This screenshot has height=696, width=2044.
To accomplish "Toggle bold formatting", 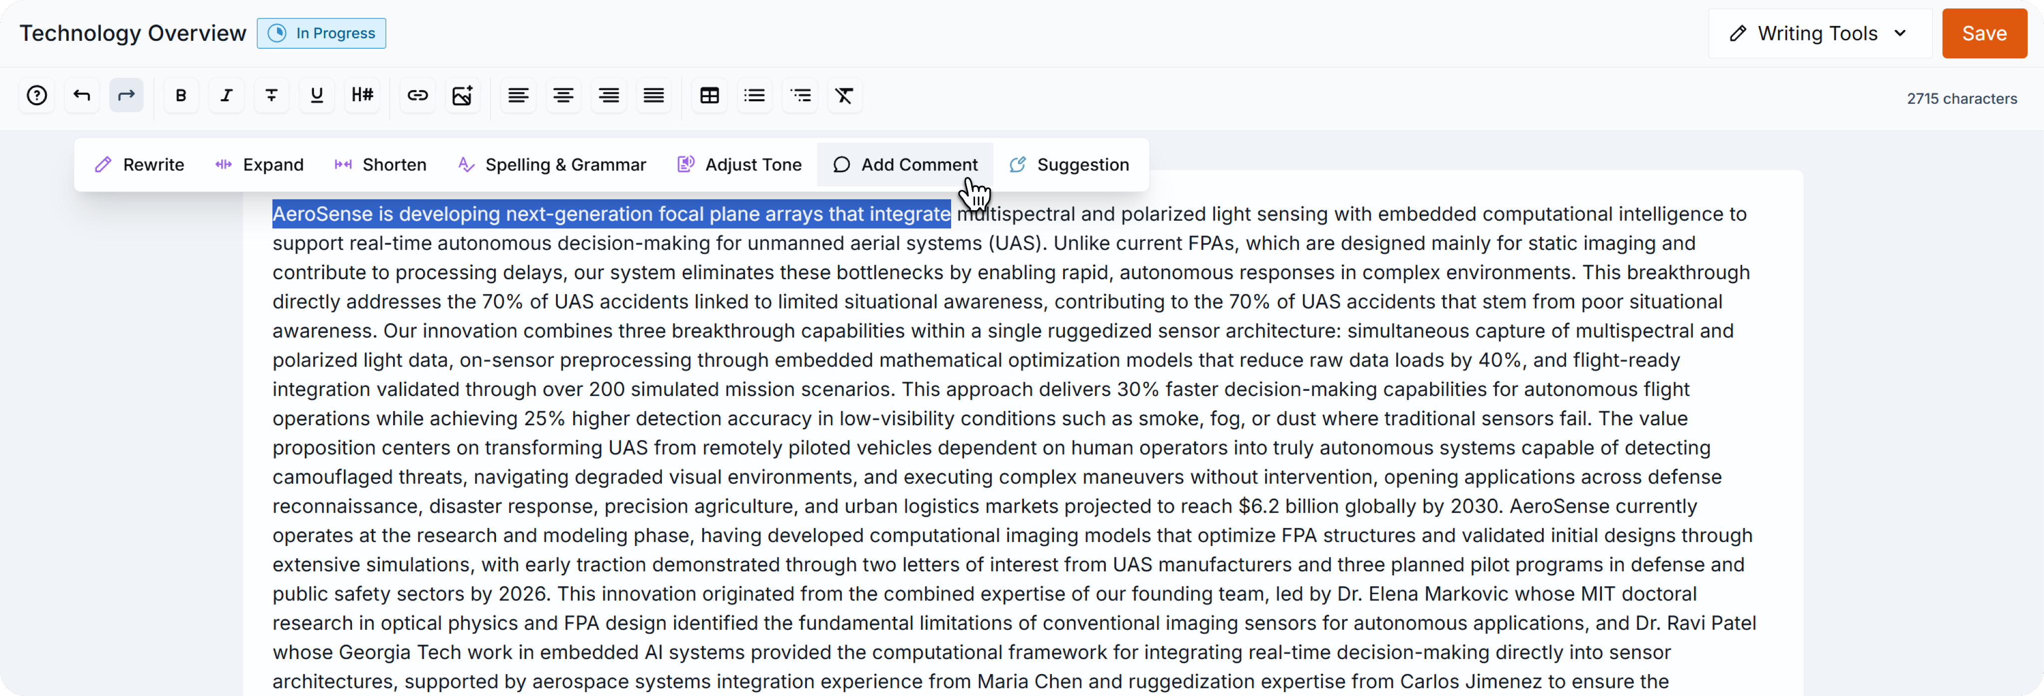I will [x=181, y=96].
